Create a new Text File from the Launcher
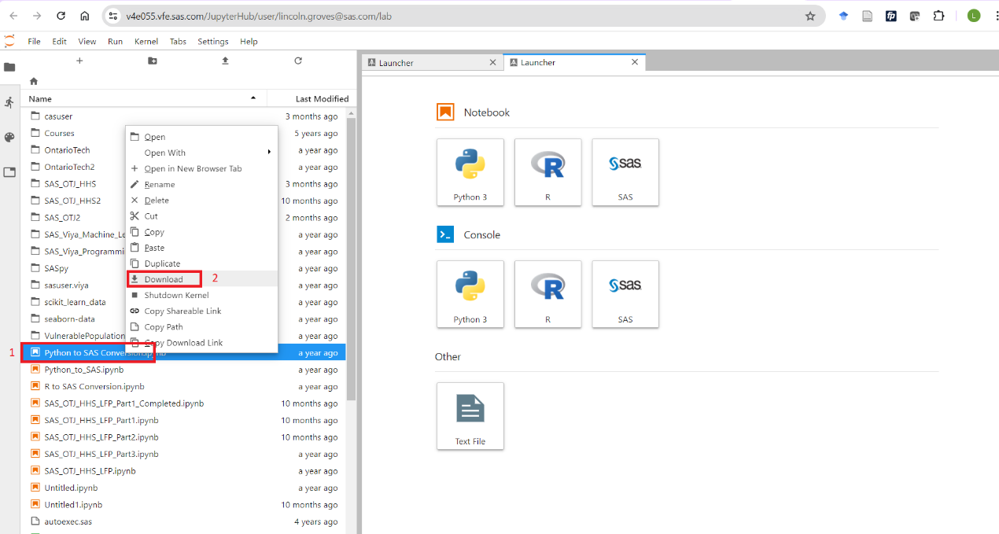 (x=470, y=416)
